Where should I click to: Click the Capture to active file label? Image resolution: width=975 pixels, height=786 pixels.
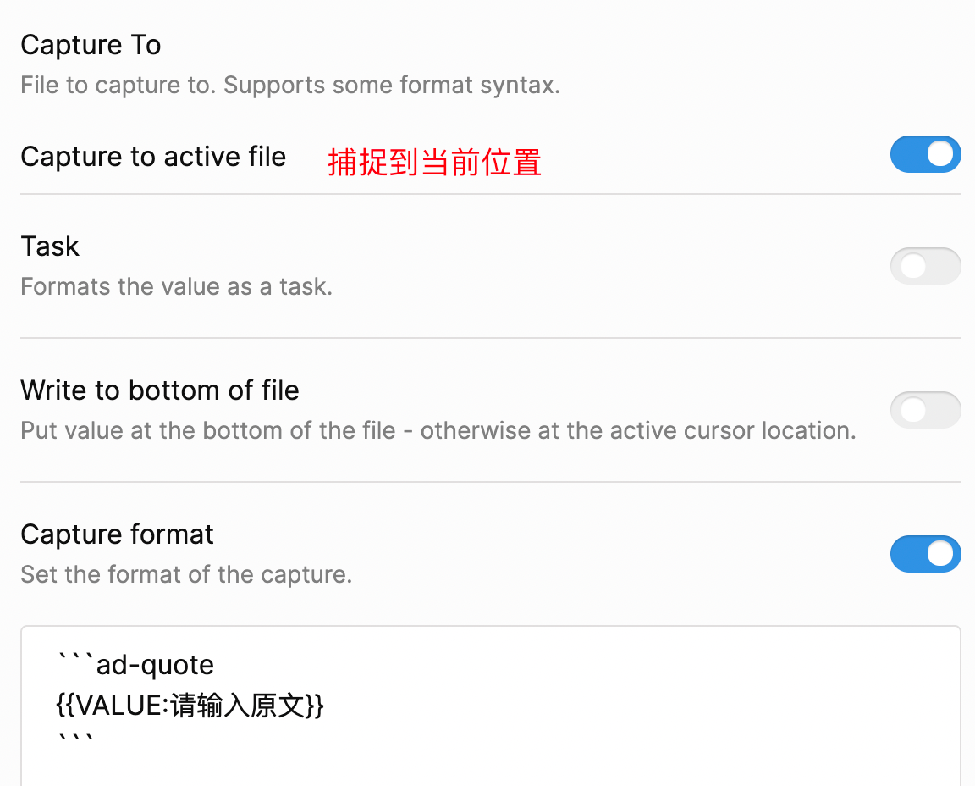(153, 157)
